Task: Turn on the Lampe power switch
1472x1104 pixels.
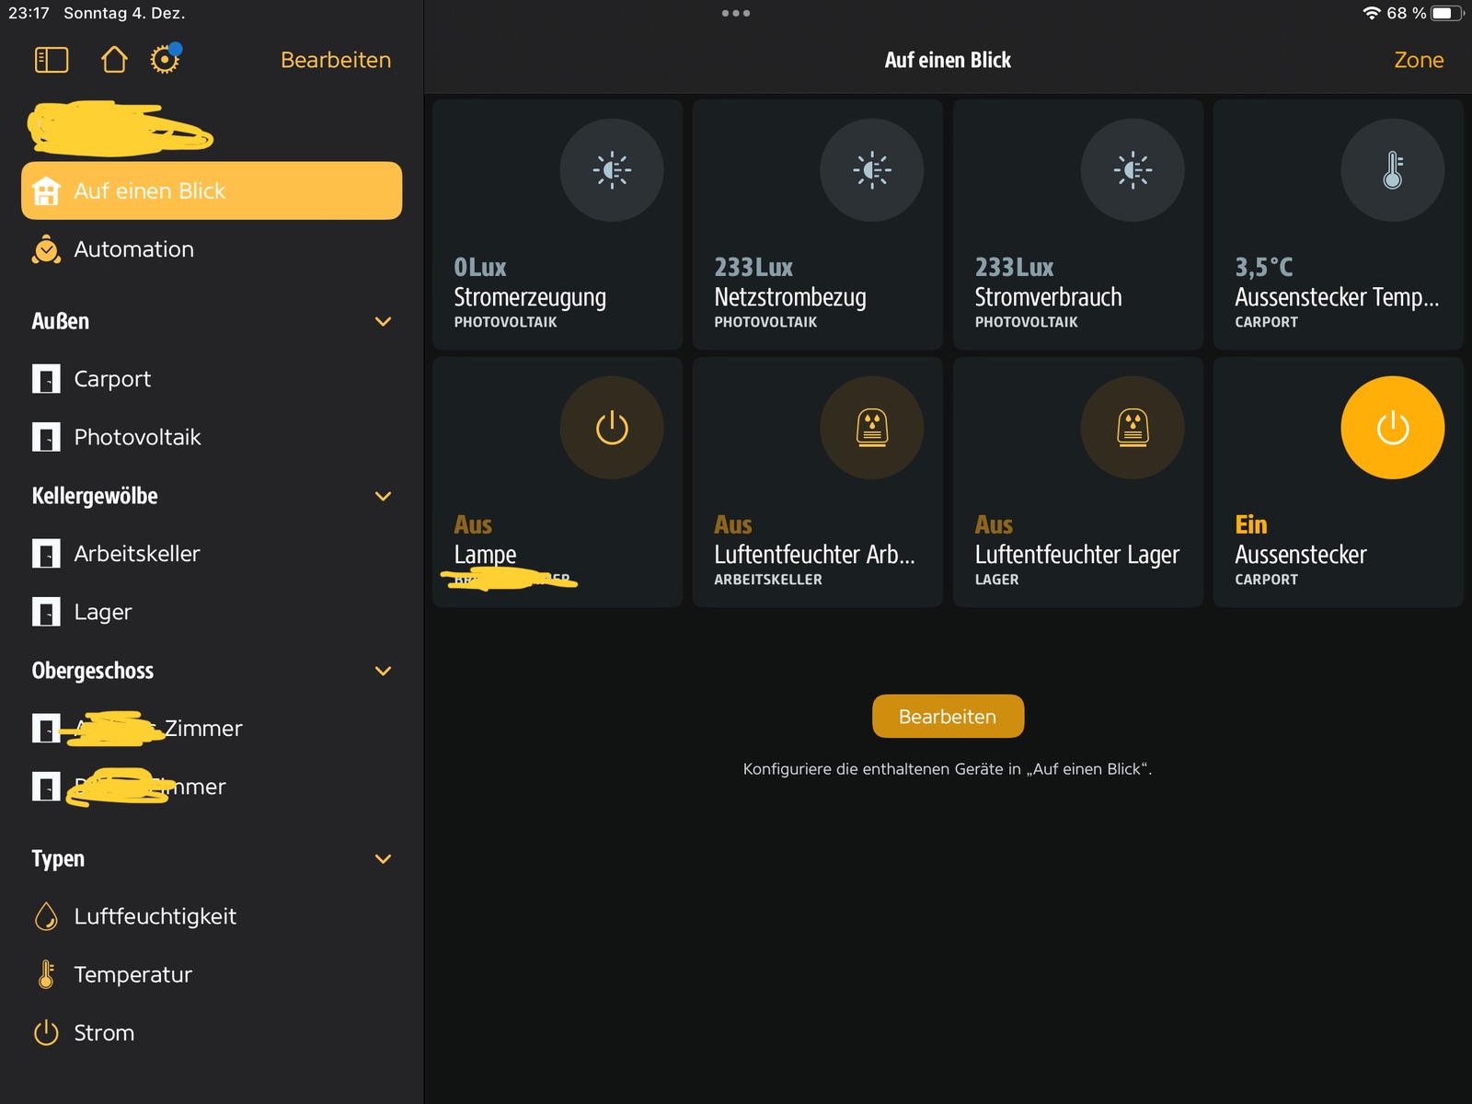Action: pos(611,428)
